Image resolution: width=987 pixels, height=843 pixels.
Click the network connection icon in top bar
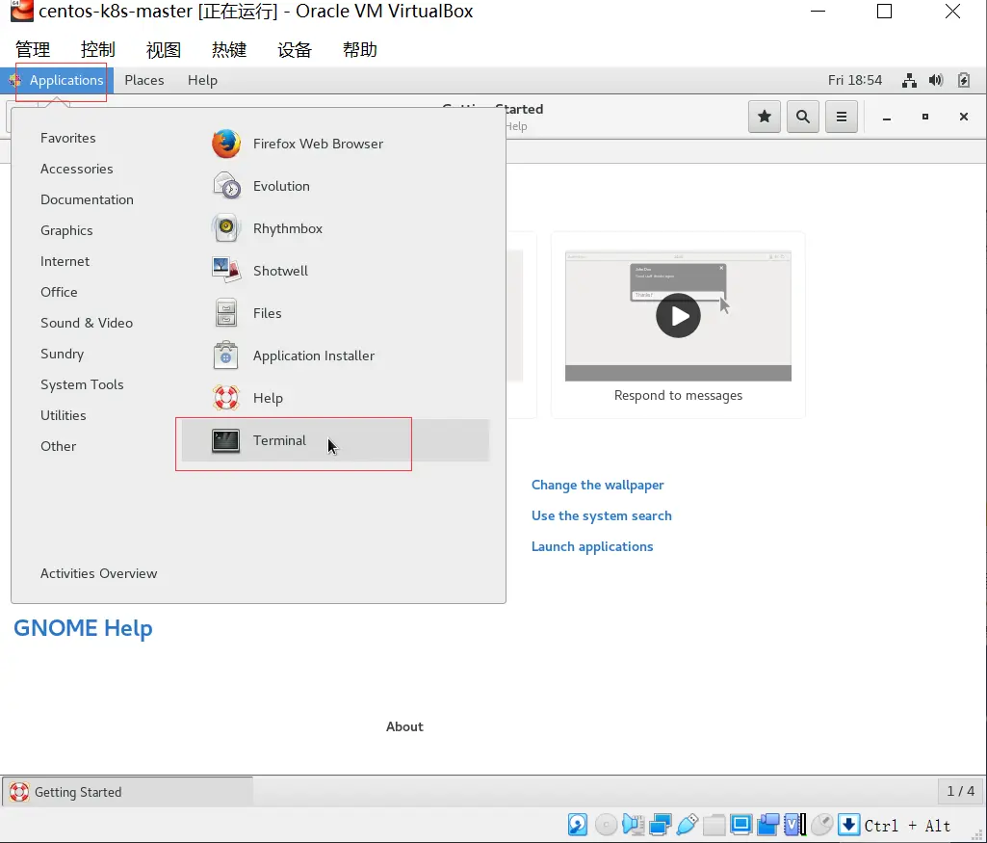tap(909, 81)
